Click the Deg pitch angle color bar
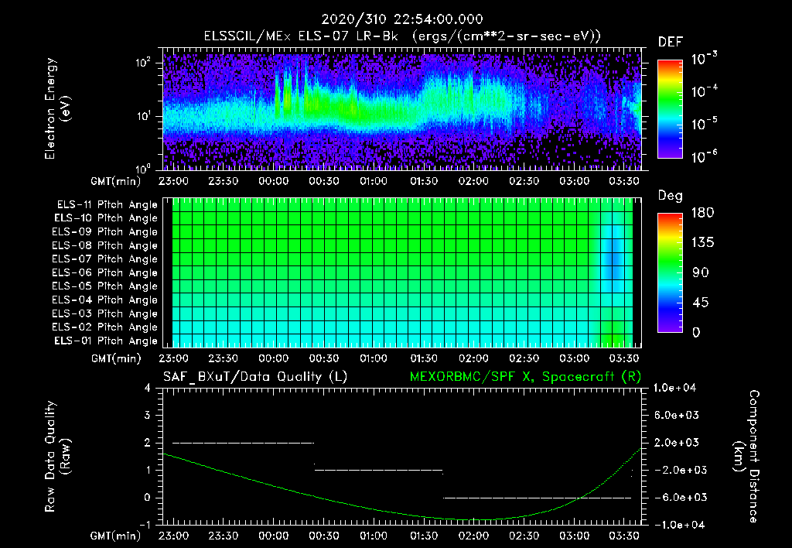The width and height of the screenshot is (792, 548). tap(670, 272)
